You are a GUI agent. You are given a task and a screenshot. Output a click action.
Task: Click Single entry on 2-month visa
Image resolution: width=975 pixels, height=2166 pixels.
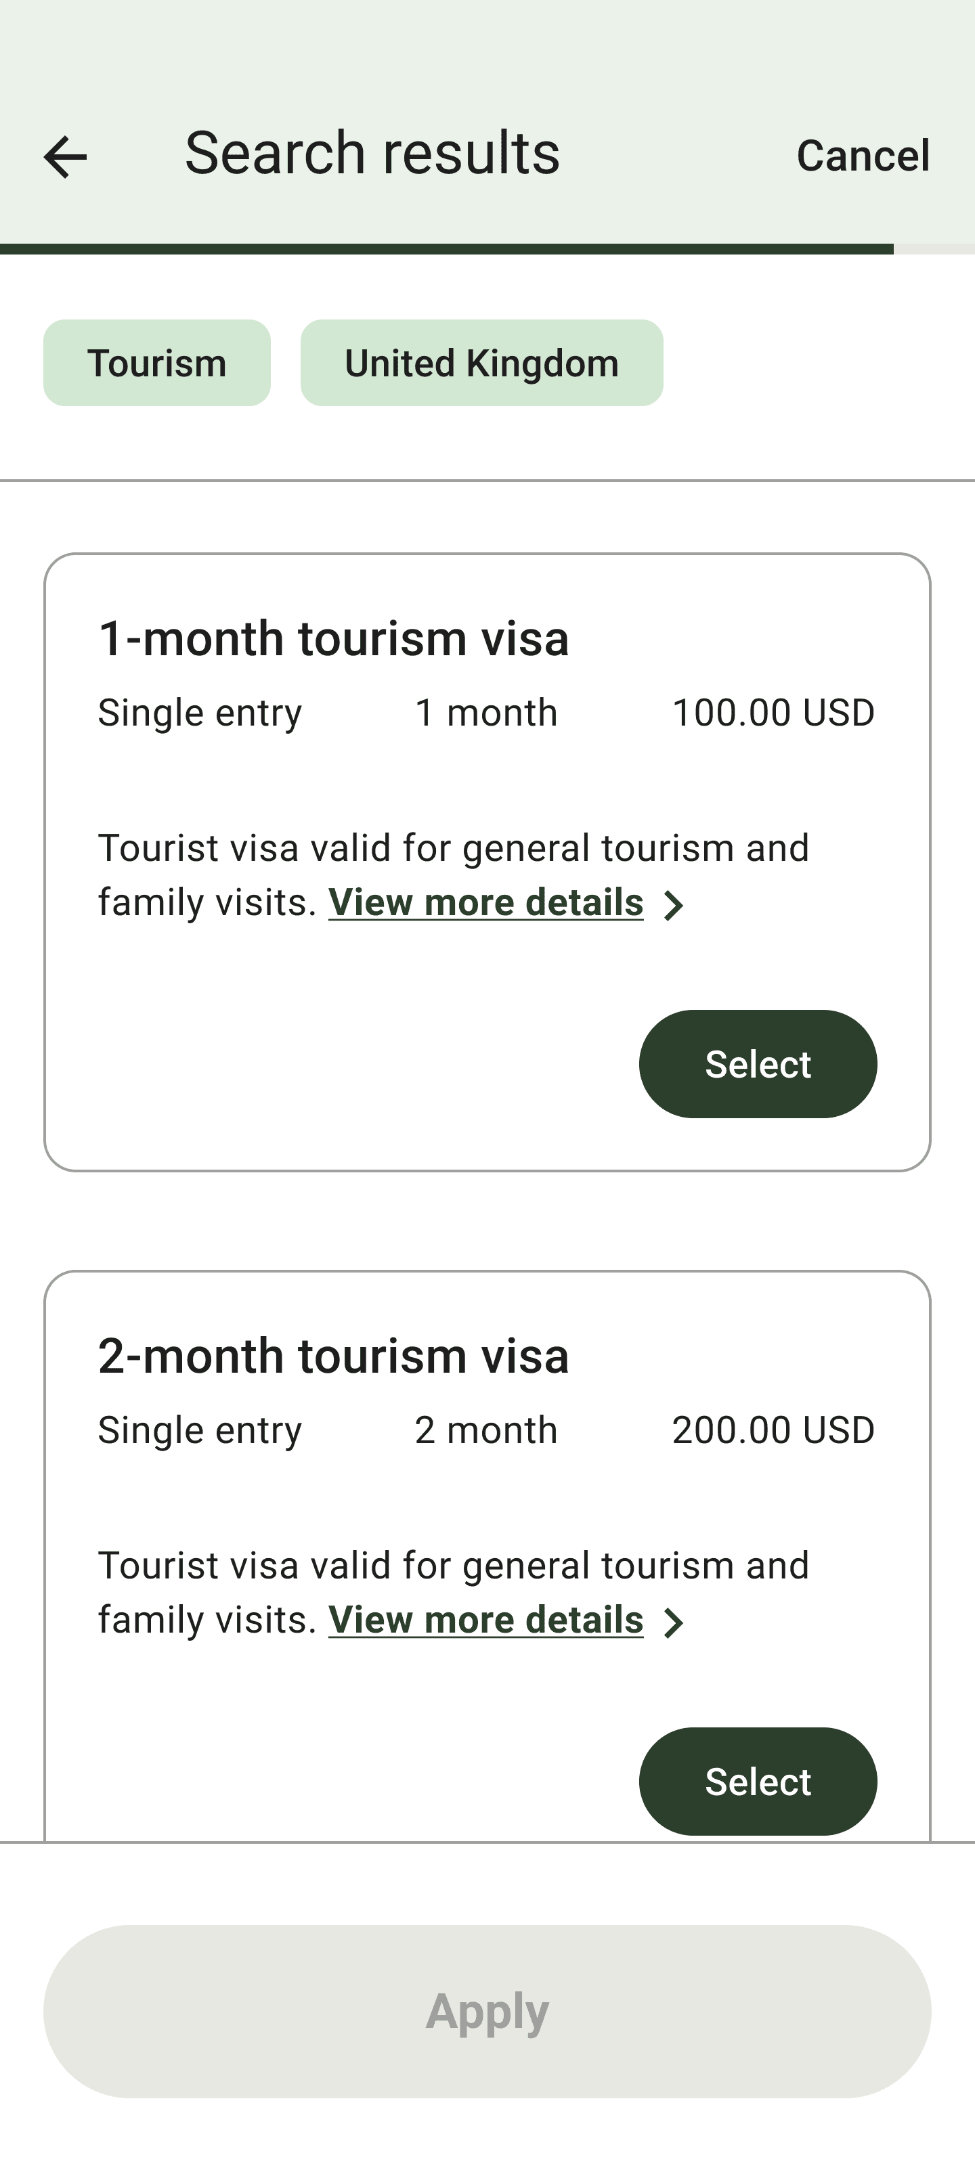(199, 1430)
